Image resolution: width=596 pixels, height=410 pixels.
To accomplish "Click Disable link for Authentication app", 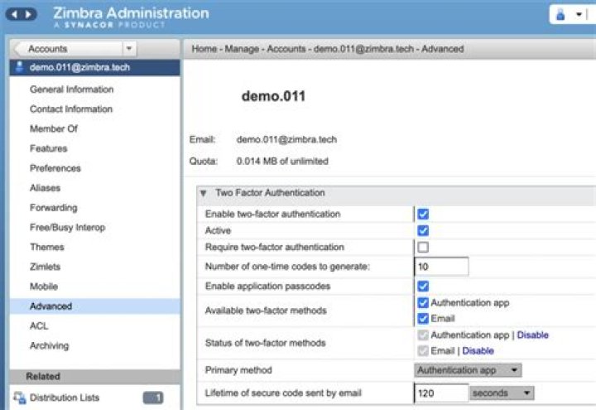I will [x=532, y=335].
